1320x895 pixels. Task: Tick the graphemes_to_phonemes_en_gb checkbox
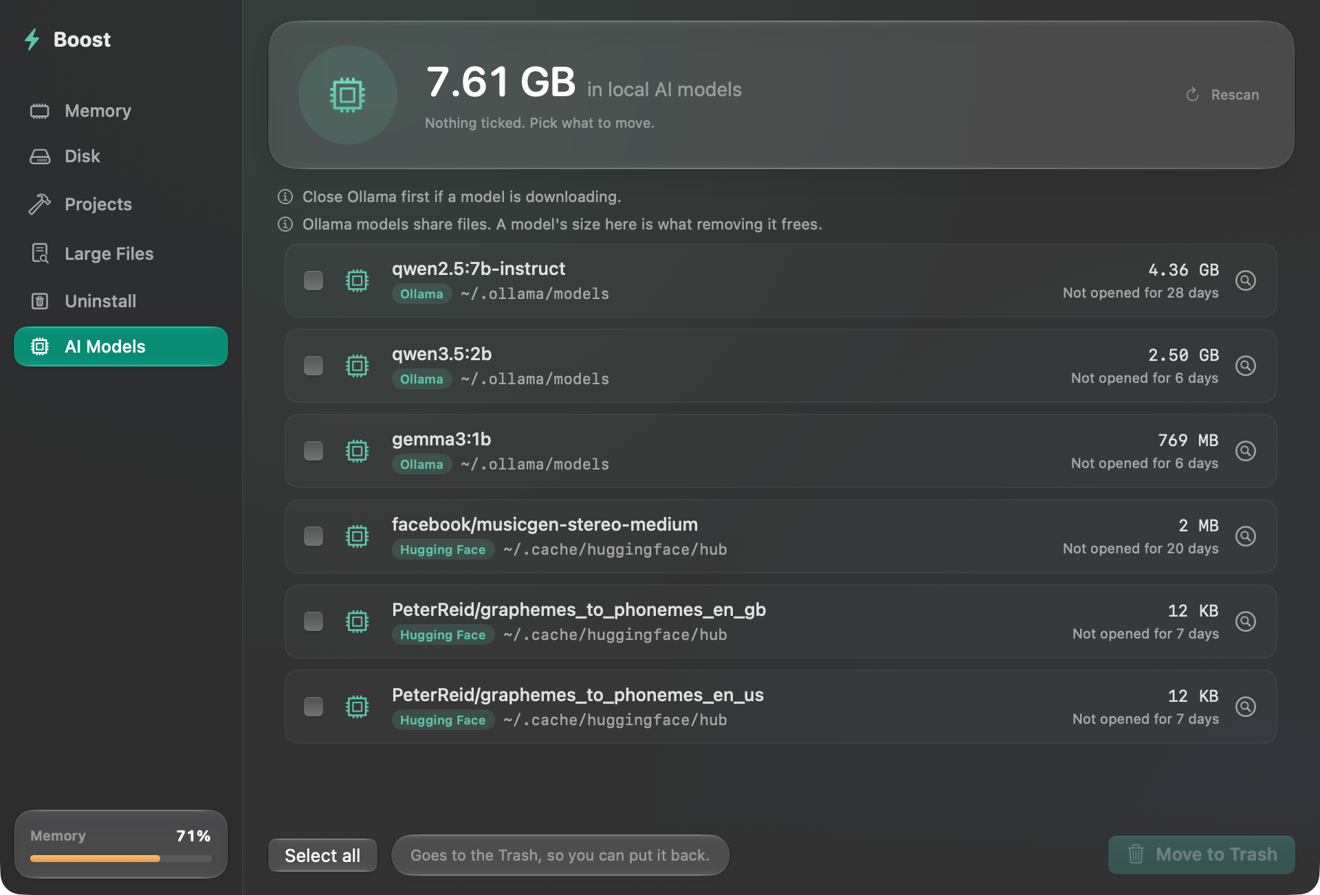click(313, 621)
